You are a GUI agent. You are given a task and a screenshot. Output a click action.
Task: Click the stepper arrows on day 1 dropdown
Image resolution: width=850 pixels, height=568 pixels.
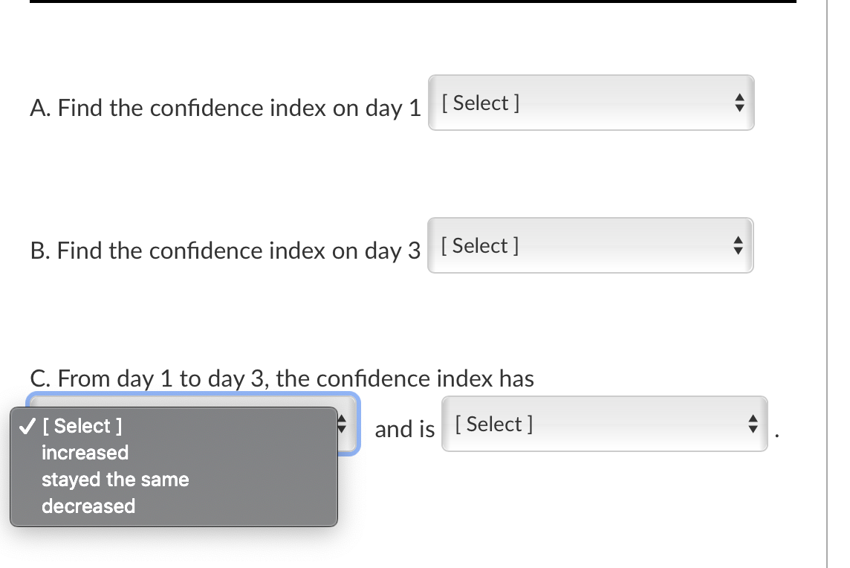tap(739, 103)
